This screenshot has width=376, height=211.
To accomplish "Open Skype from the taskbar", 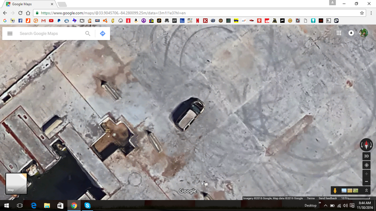I will (87, 205).
